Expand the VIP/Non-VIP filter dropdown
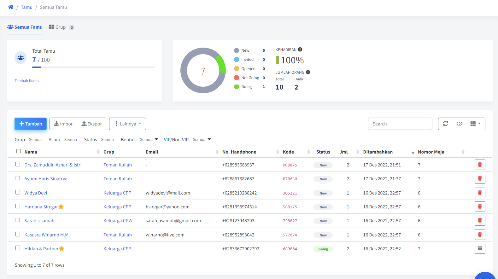 click(202, 140)
